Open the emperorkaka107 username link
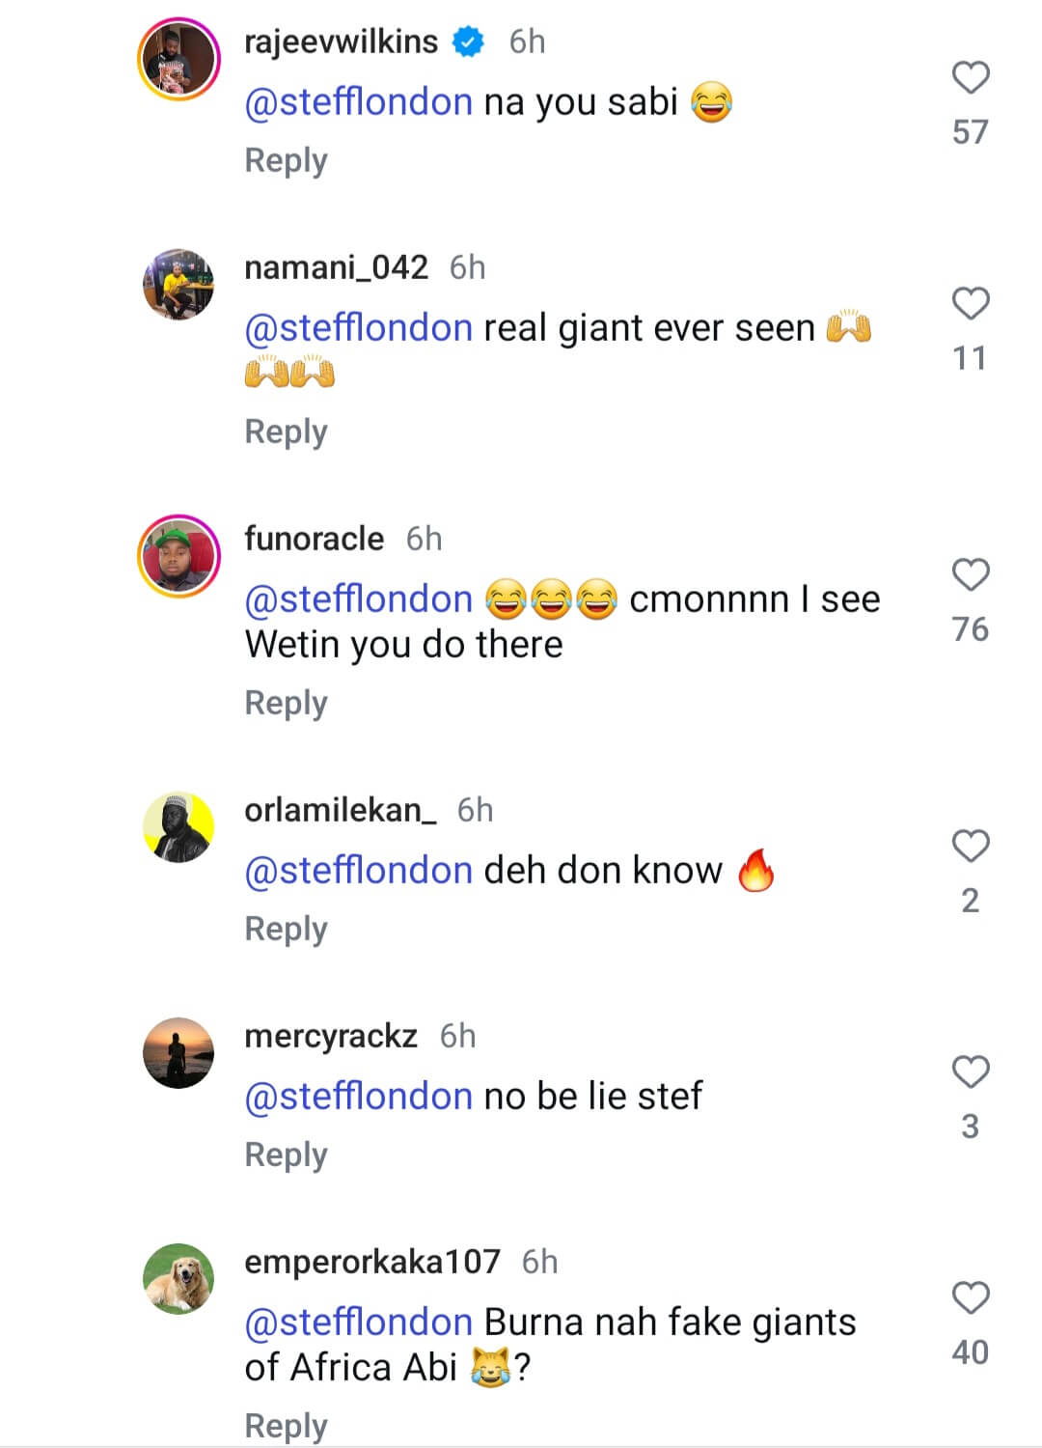The width and height of the screenshot is (1042, 1448). [x=371, y=1262]
